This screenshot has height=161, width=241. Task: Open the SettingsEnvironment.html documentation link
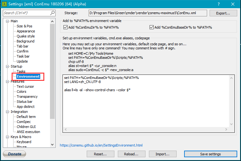click(x=101, y=145)
